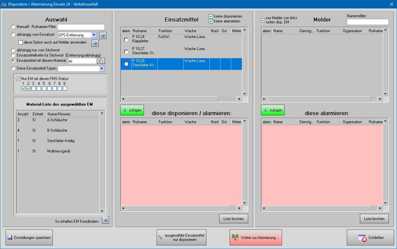The height and width of the screenshot is (249, 397).
Task: Click Liste löschen under Einsatzmittel panel
Action: (234, 219)
